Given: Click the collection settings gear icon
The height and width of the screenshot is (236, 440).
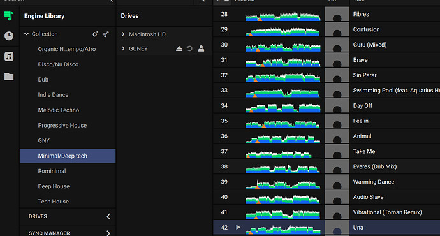Looking at the screenshot, I should coord(95,34).
